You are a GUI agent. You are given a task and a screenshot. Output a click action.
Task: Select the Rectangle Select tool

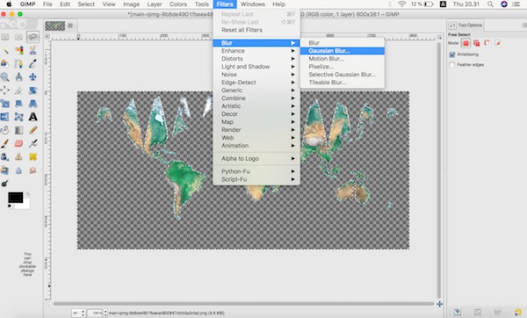[x=5, y=37]
